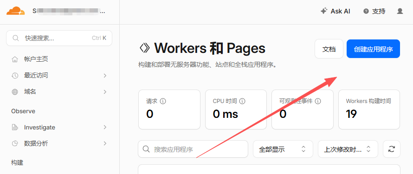Image resolution: width=413 pixels, height=174 pixels.
Task: Click the 文档 button
Action: (329, 49)
